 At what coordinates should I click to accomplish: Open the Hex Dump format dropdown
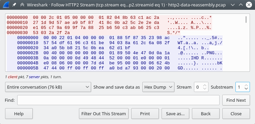click(x=158, y=87)
